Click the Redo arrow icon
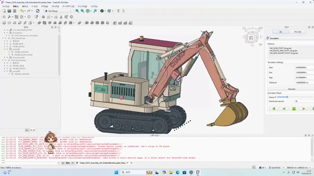 pyautogui.click(x=28, y=11)
